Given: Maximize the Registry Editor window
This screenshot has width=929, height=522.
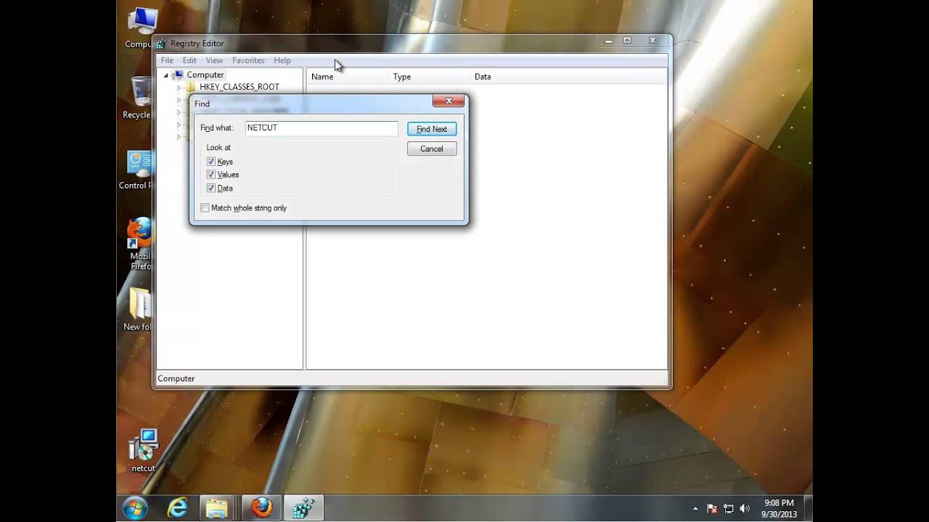Looking at the screenshot, I should [x=627, y=41].
